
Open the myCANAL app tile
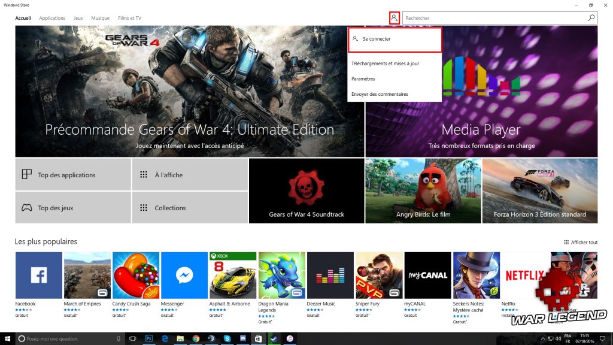pyautogui.click(x=427, y=276)
